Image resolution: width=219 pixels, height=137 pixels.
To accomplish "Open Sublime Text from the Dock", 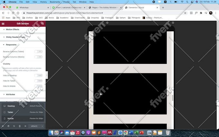I will (x=99, y=133).
